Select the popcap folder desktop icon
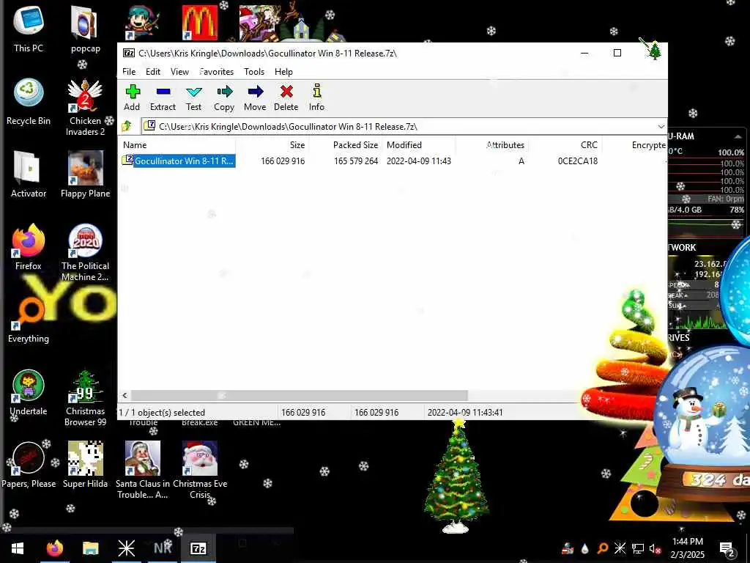 85,29
